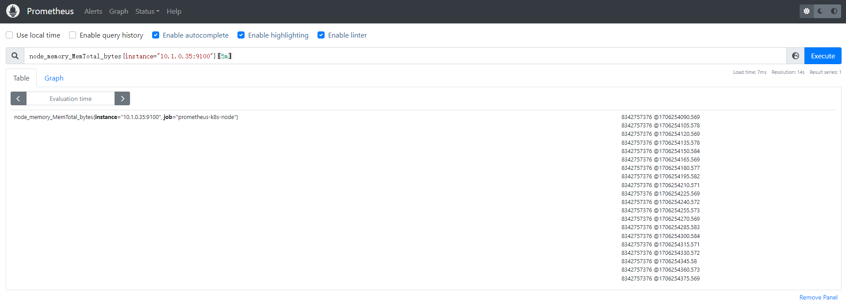Select sample value at 1706254120.569
Image resolution: width=846 pixels, height=307 pixels.
click(x=661, y=134)
